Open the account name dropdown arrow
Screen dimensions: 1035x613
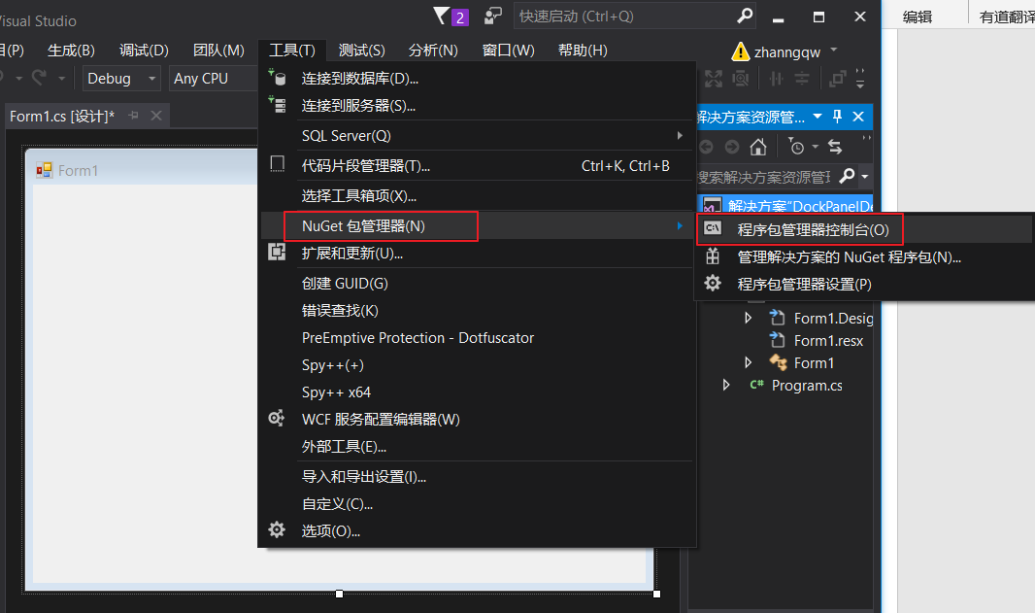834,50
